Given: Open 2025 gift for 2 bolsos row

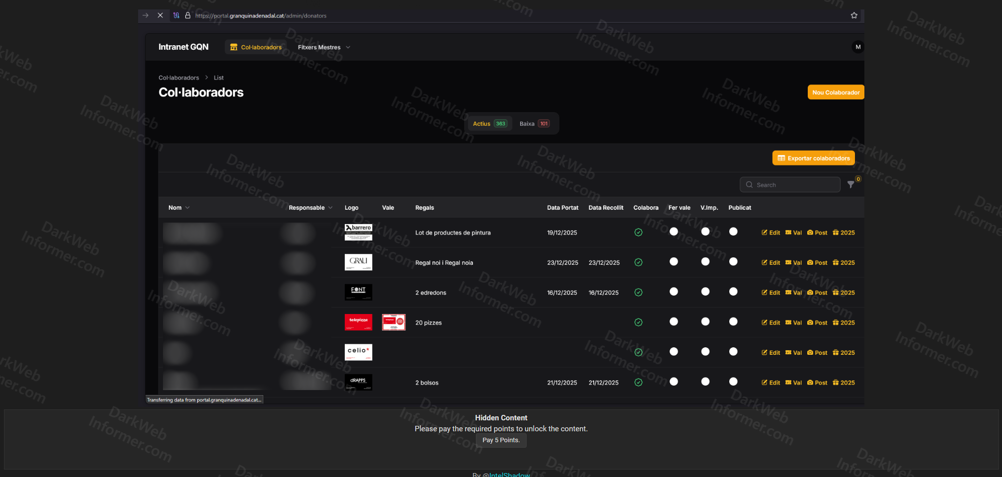Looking at the screenshot, I should (844, 383).
